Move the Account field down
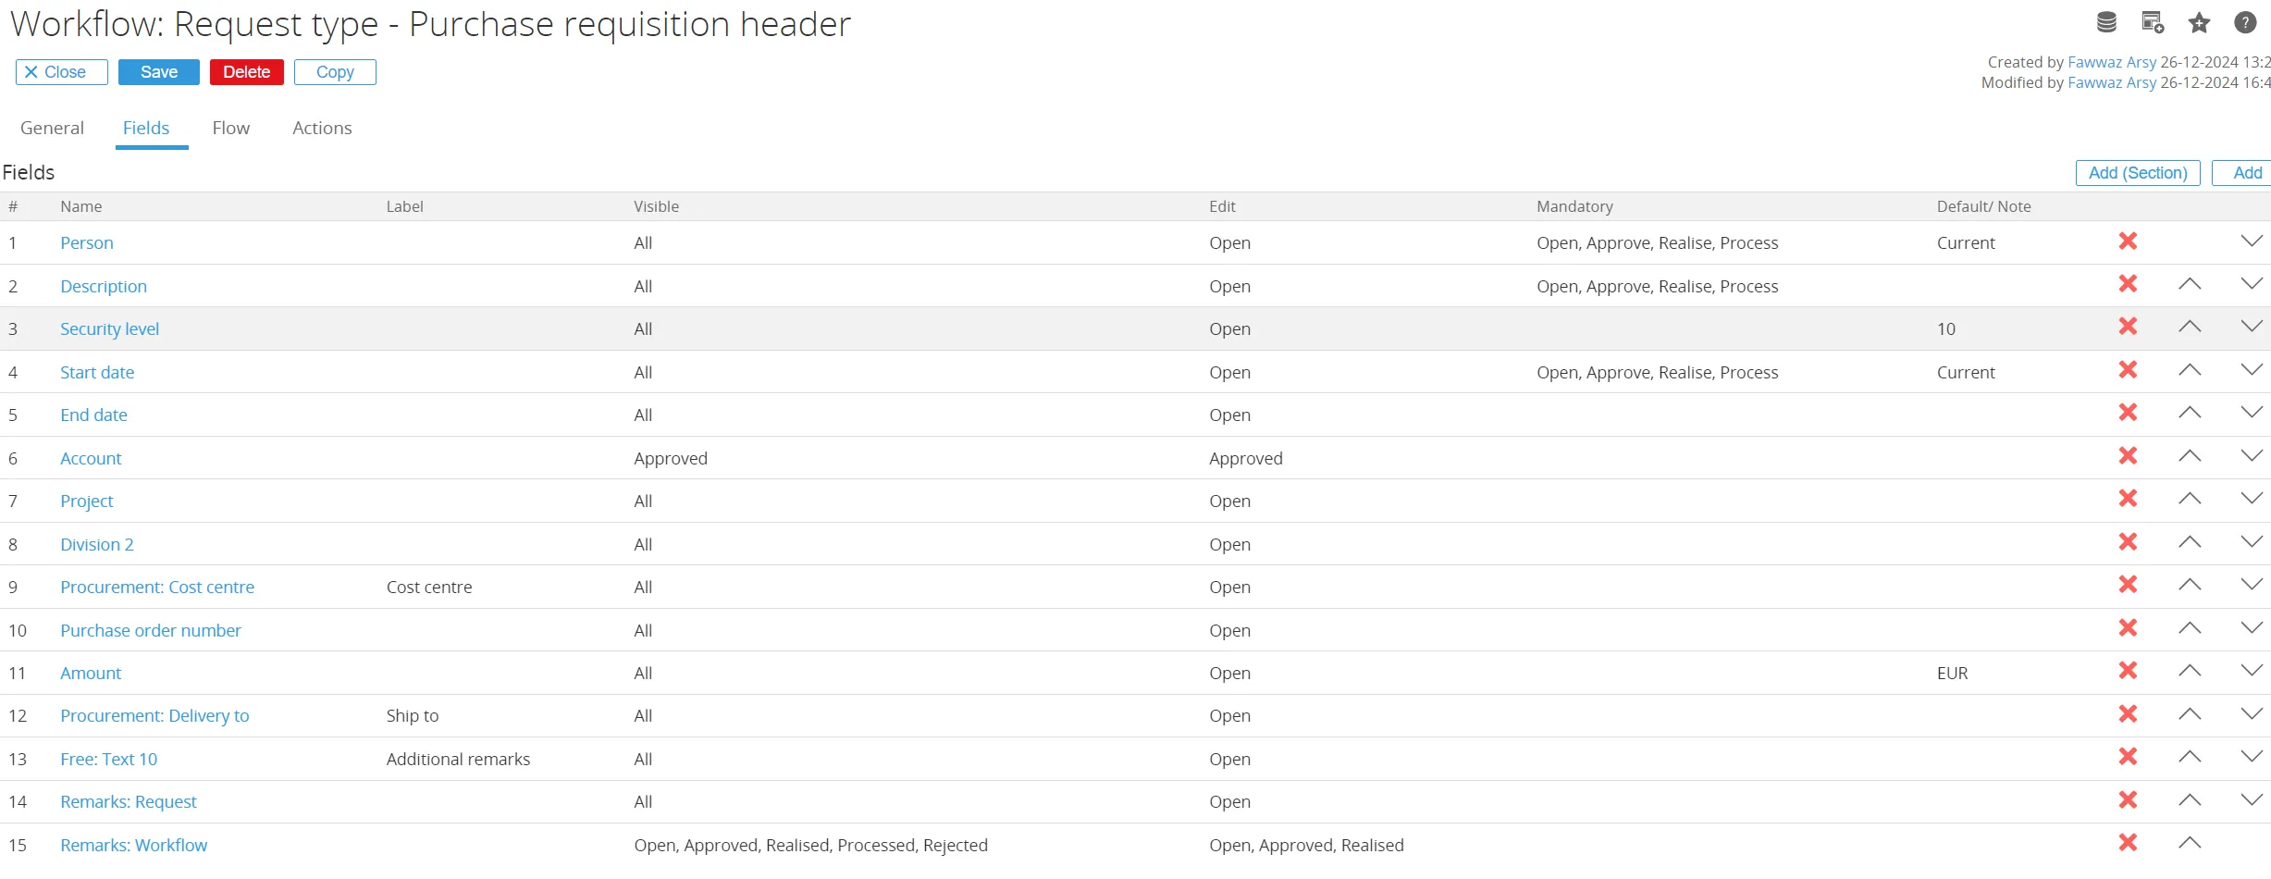This screenshot has width=2271, height=879. [x=2251, y=456]
